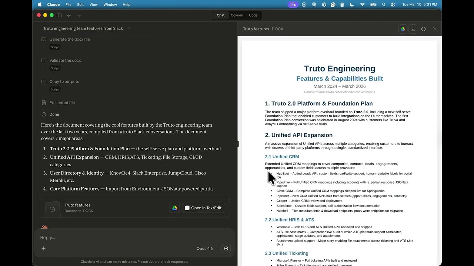Open the Opus 4.6 model selector
474x266 pixels.
click(207, 248)
